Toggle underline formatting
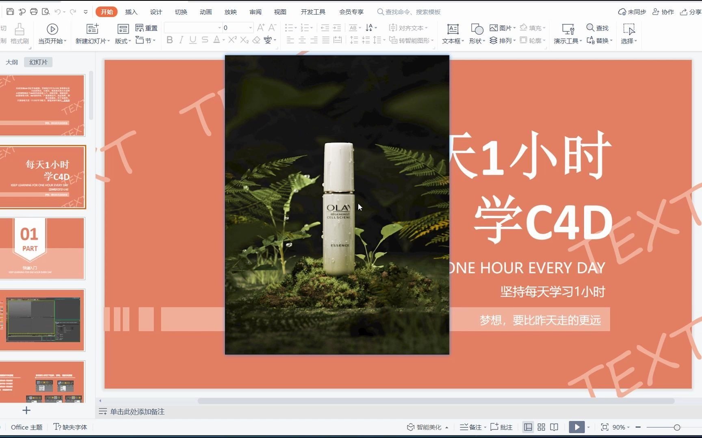Viewport: 702px width, 438px height. pos(193,40)
